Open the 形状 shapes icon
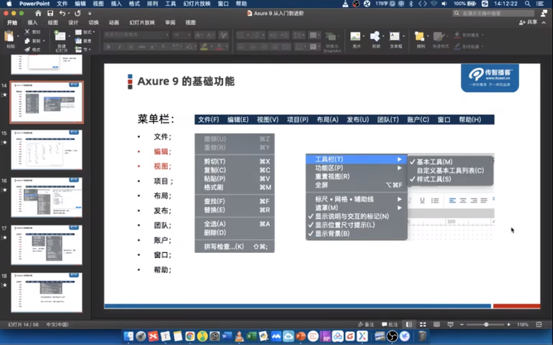The image size is (553, 345). click(376, 38)
